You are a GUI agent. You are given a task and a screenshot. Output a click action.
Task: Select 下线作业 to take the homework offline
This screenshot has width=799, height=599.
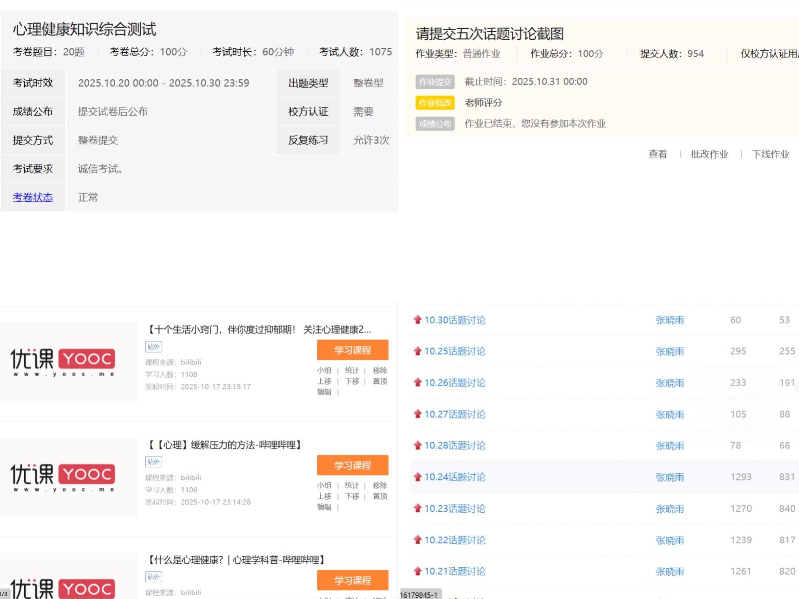770,154
